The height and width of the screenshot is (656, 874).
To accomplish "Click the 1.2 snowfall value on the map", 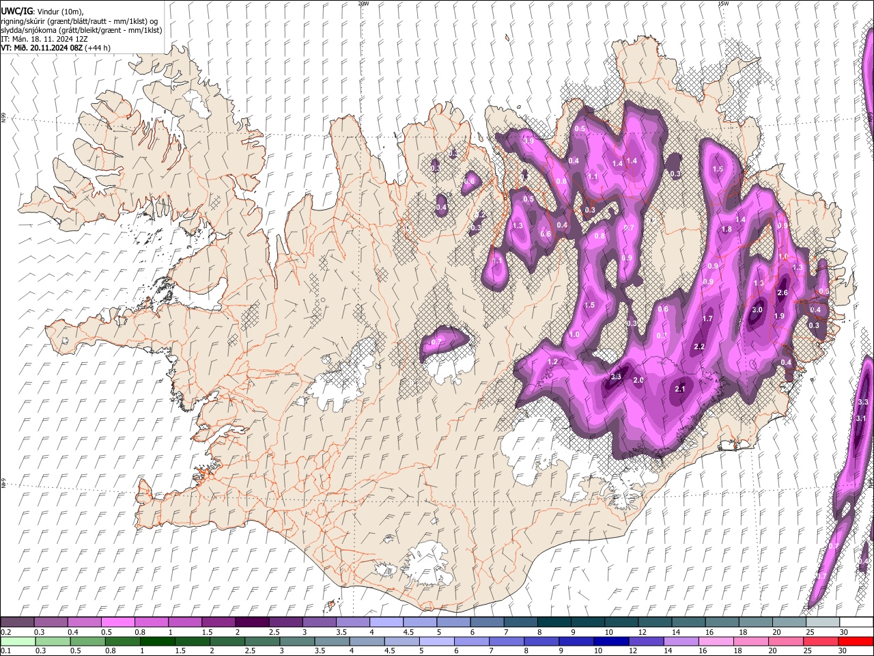I will pos(553,361).
